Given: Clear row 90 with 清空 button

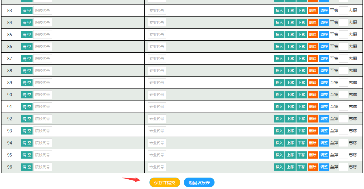Looking at the screenshot, I should 27,95.
